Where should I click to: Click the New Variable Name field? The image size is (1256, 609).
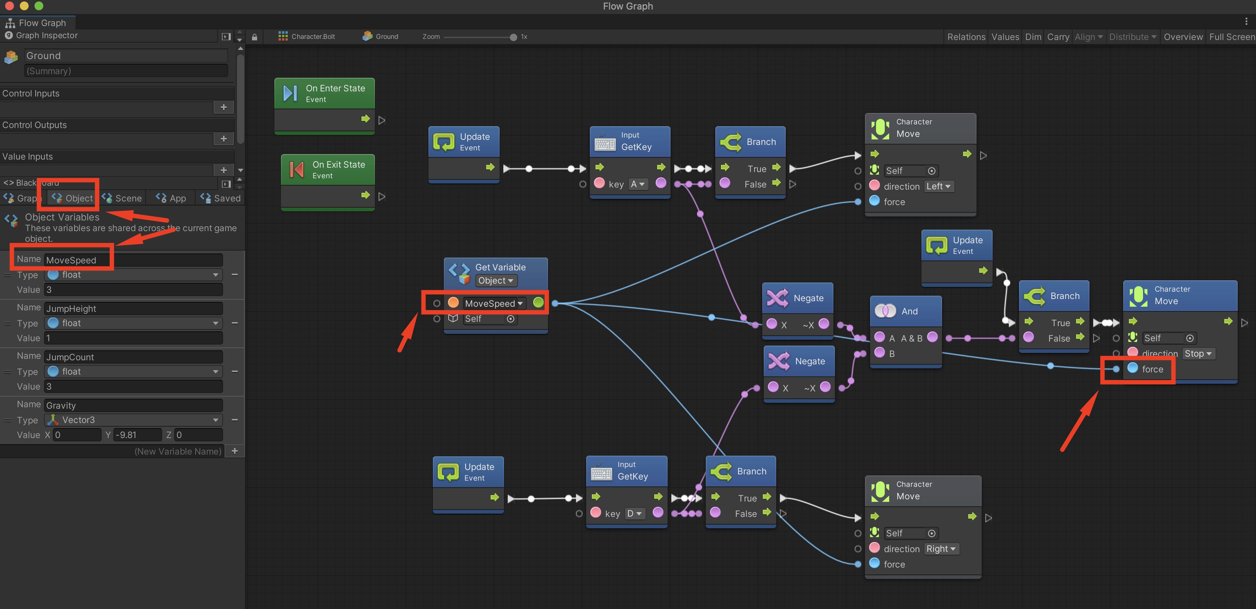click(x=112, y=451)
